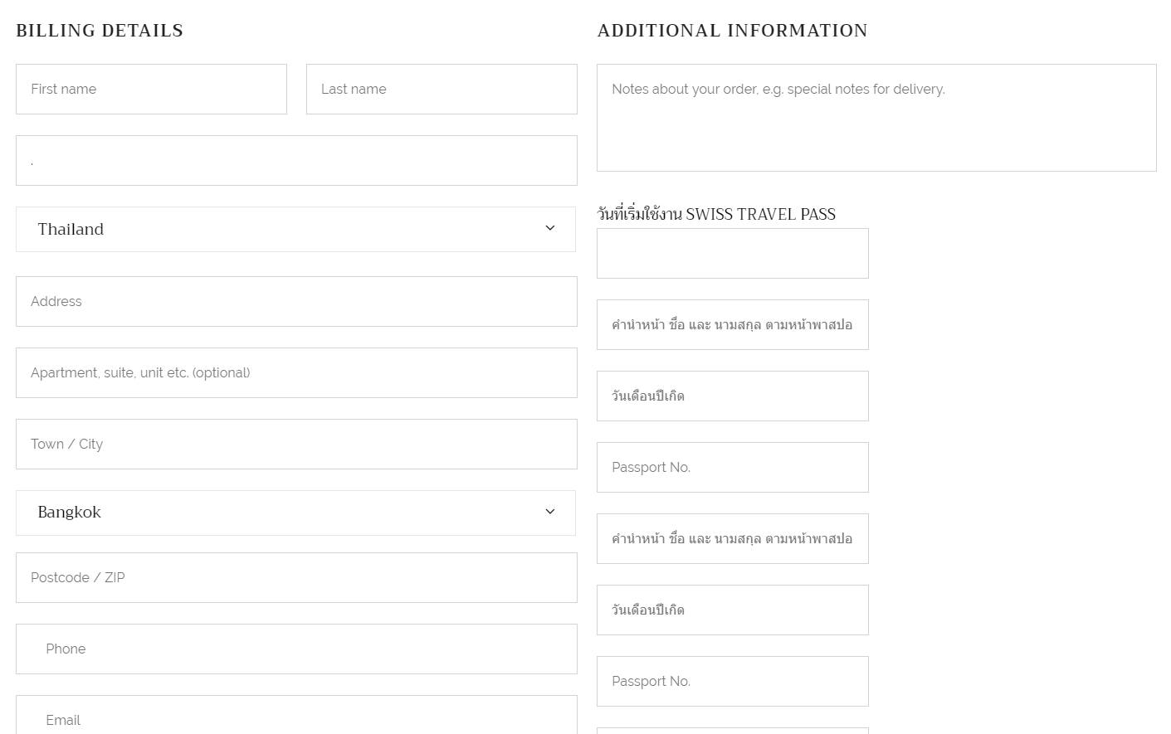Viewport: 1171px width, 734px height.
Task: Select the second วันเดือนปีเกิด birthdate field
Action: 733,610
